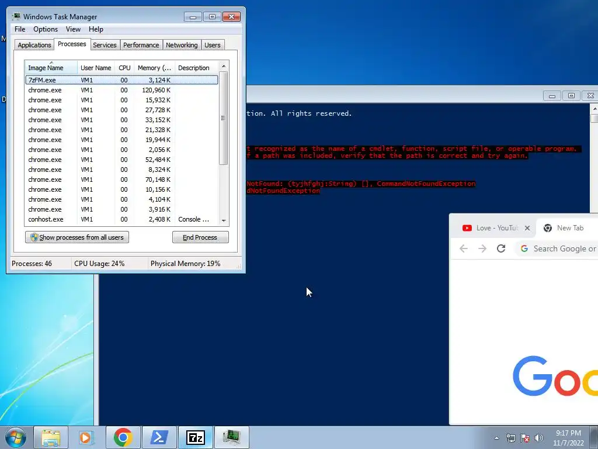Close the Love - YouTube tab

point(527,228)
